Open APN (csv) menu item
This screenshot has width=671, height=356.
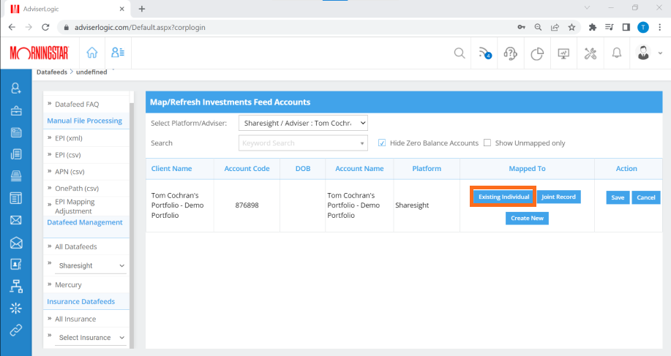[70, 171]
